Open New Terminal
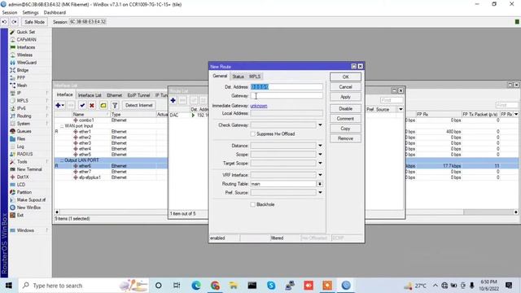This screenshot has height=293, width=521. click(x=29, y=169)
